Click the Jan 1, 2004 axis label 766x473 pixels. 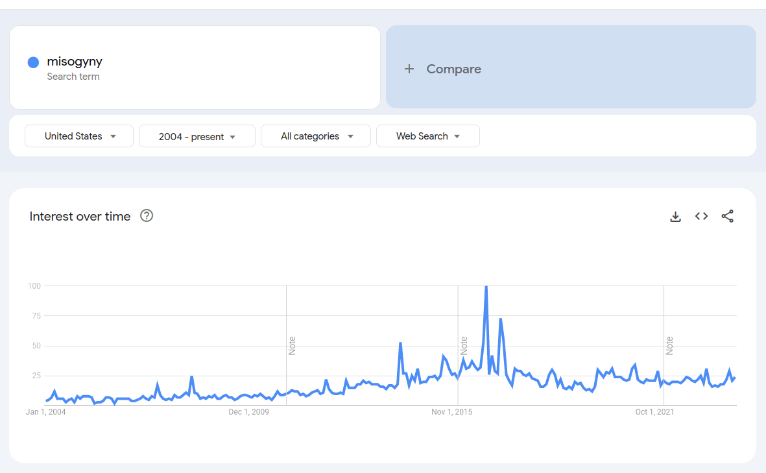click(45, 412)
